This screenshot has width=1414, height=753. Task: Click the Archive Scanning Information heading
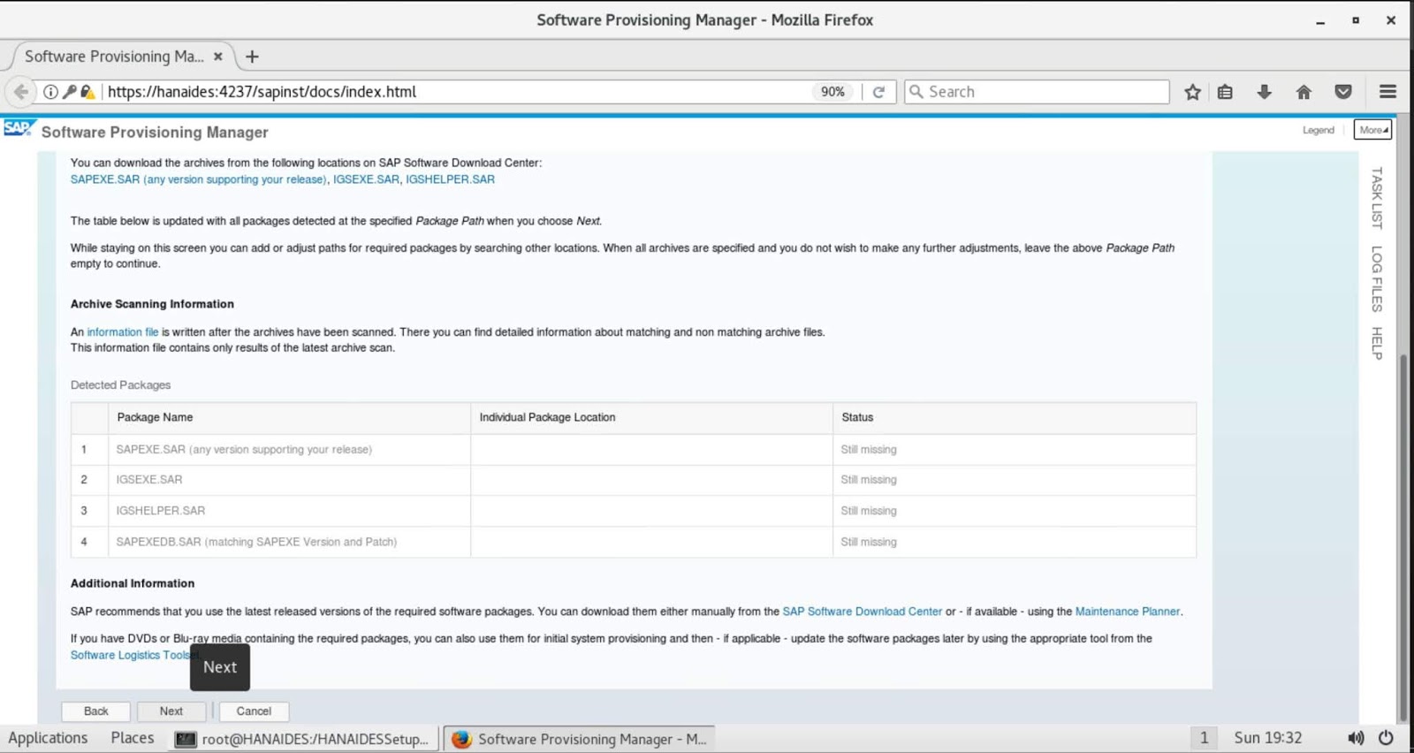click(x=152, y=304)
